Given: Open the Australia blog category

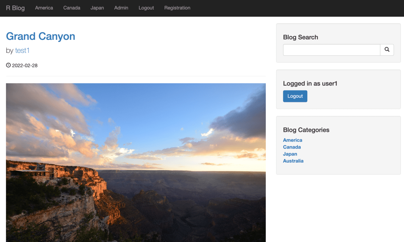Looking at the screenshot, I should click(293, 161).
